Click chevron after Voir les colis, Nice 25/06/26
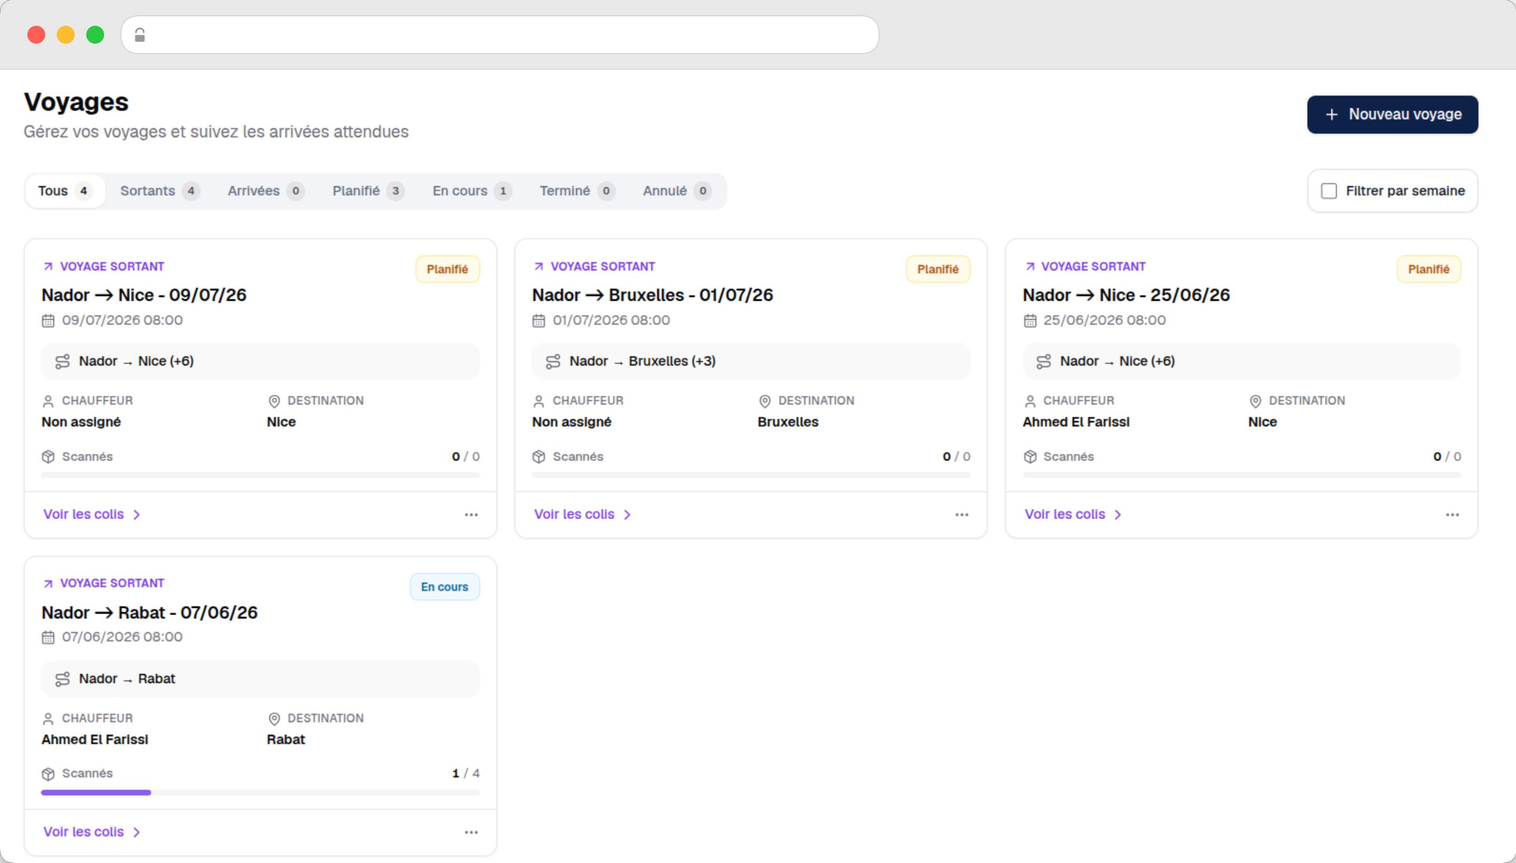 [1118, 515]
